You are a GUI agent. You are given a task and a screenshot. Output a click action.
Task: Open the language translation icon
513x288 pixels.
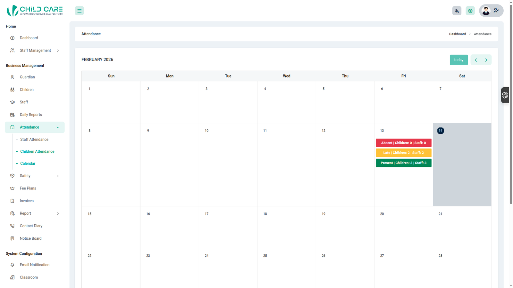(457, 11)
